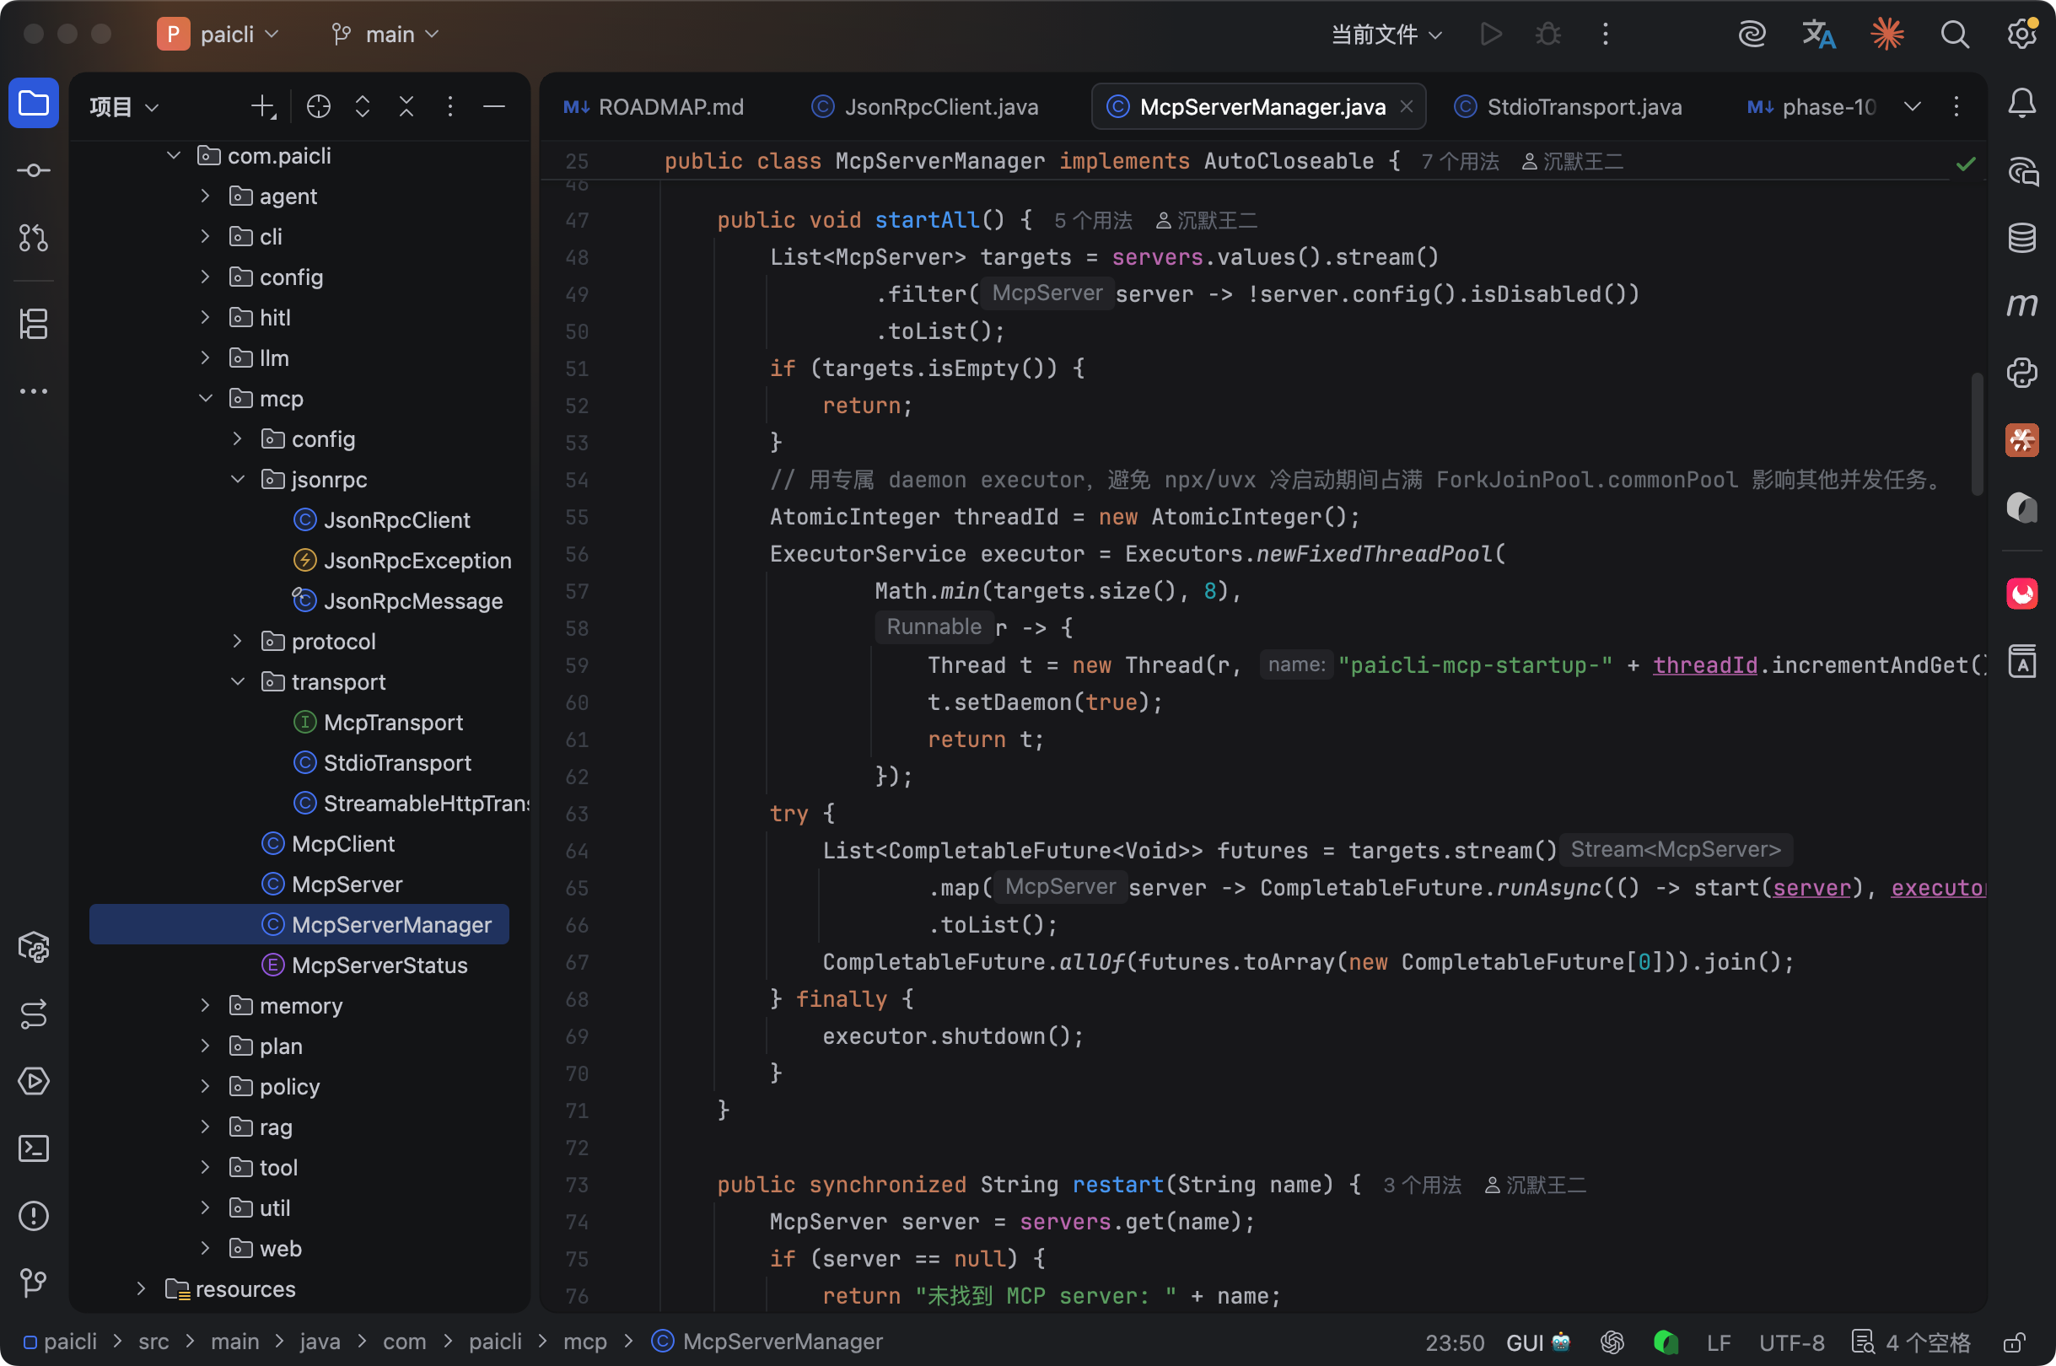Select StdioTransport in the project tree
The height and width of the screenshot is (1366, 2056).
click(x=396, y=762)
